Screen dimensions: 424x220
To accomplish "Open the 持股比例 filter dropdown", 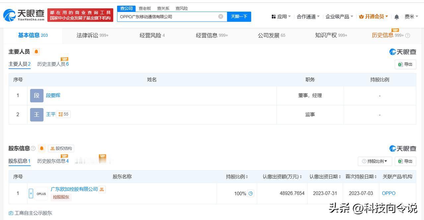I will coord(375,161).
